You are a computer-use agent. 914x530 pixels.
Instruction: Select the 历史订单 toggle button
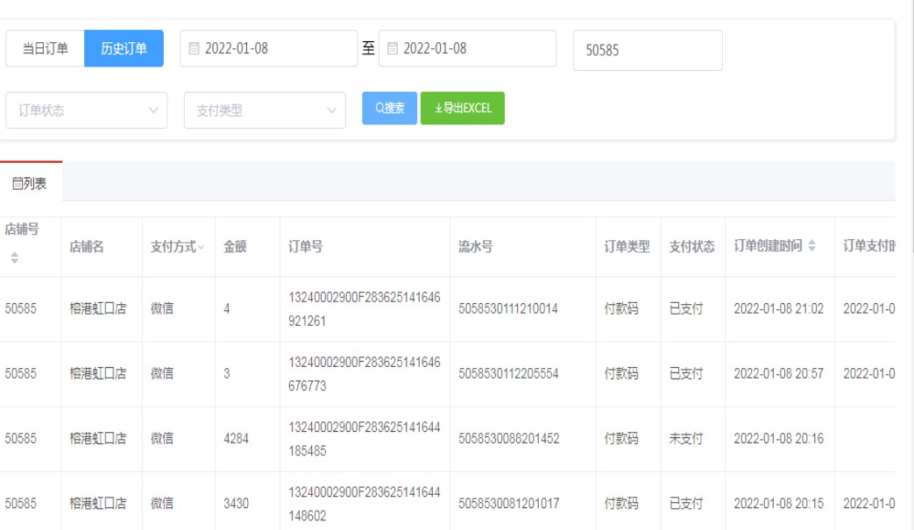pos(124,49)
